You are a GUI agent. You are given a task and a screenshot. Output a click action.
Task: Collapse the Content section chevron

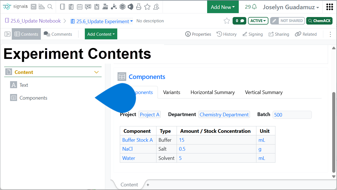97,72
